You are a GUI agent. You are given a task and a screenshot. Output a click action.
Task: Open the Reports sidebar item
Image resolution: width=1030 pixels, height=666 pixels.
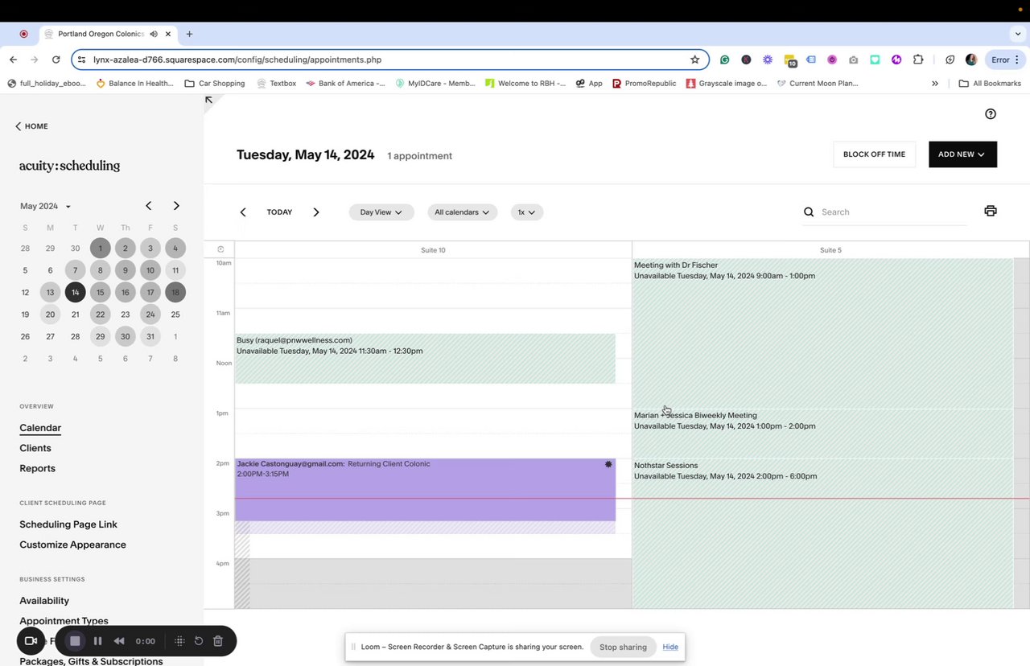click(38, 468)
